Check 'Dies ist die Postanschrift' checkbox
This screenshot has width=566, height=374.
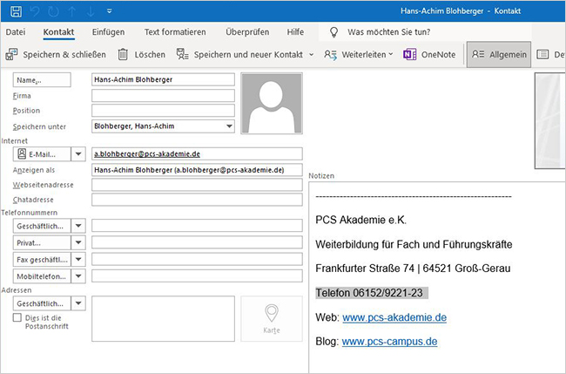pyautogui.click(x=17, y=317)
